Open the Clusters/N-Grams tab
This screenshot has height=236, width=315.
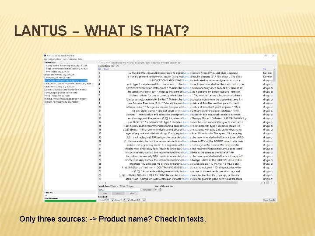[143, 63]
